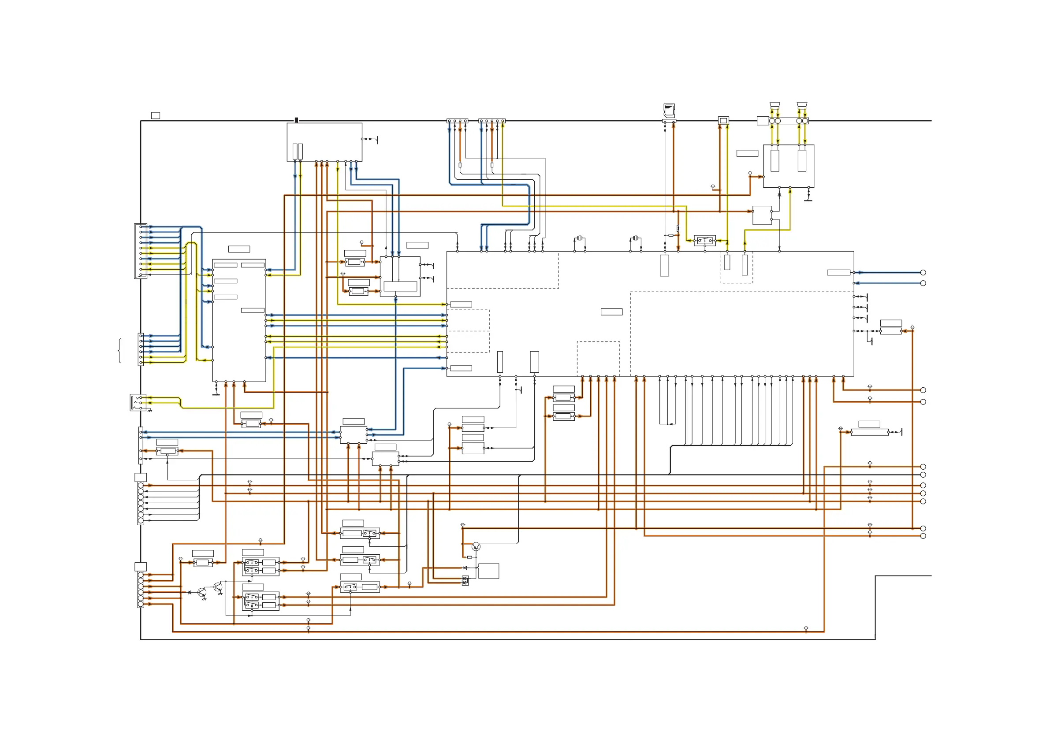
Task: Select the rightmost speaker symbol at top
Action: [802, 106]
